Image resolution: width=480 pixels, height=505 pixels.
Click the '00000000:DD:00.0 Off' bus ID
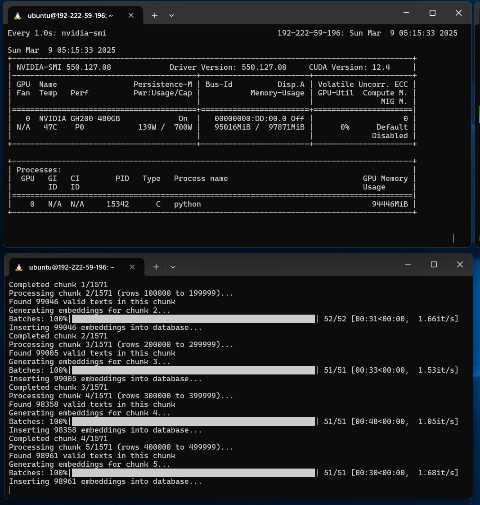[260, 118]
